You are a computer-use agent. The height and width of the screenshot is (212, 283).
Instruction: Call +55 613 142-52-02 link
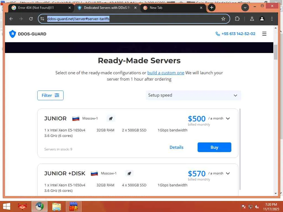tap(238, 34)
